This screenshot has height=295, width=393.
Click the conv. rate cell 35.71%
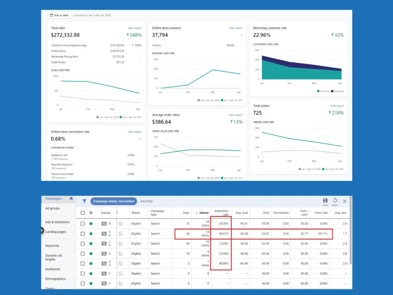tap(323, 234)
